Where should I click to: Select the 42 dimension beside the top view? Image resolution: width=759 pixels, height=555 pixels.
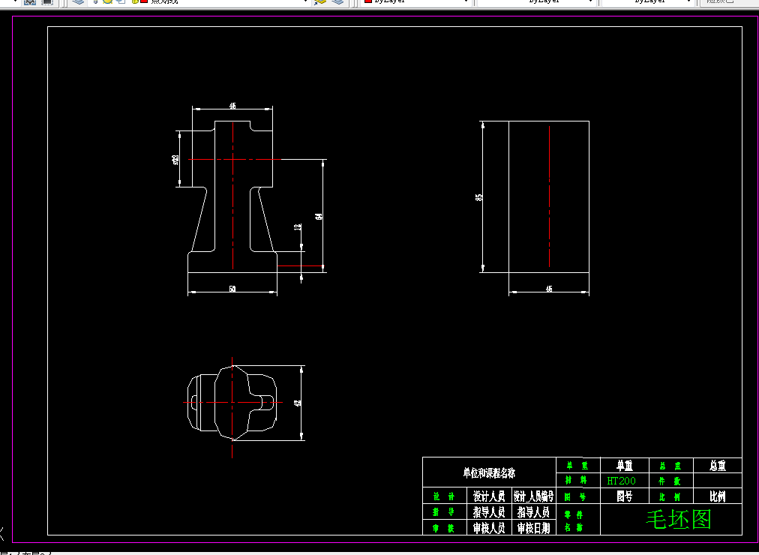coord(298,403)
